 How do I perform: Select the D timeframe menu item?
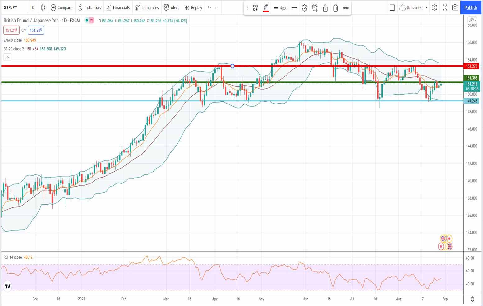tap(33, 7)
